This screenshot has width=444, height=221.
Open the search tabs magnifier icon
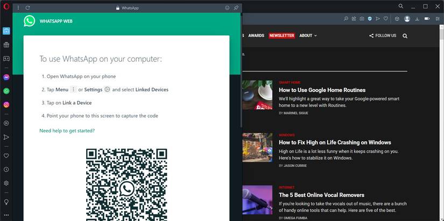click(x=400, y=6)
